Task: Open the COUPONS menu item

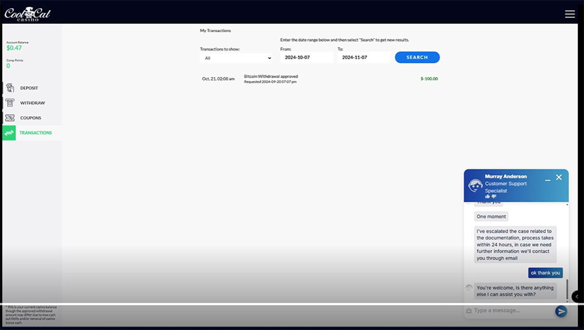Action: click(31, 118)
